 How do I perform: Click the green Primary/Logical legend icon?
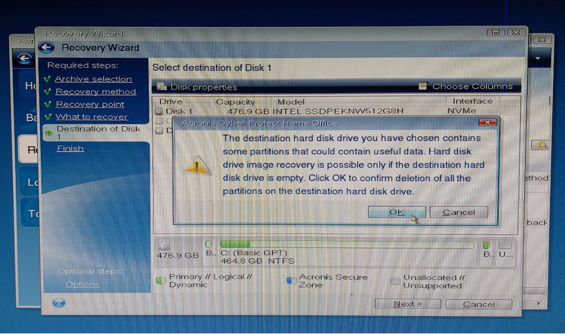pos(160,281)
